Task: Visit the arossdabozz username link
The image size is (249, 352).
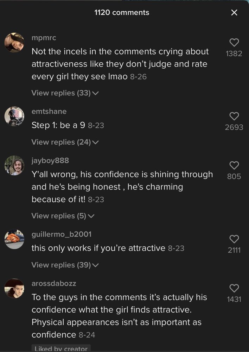Action: (54, 283)
